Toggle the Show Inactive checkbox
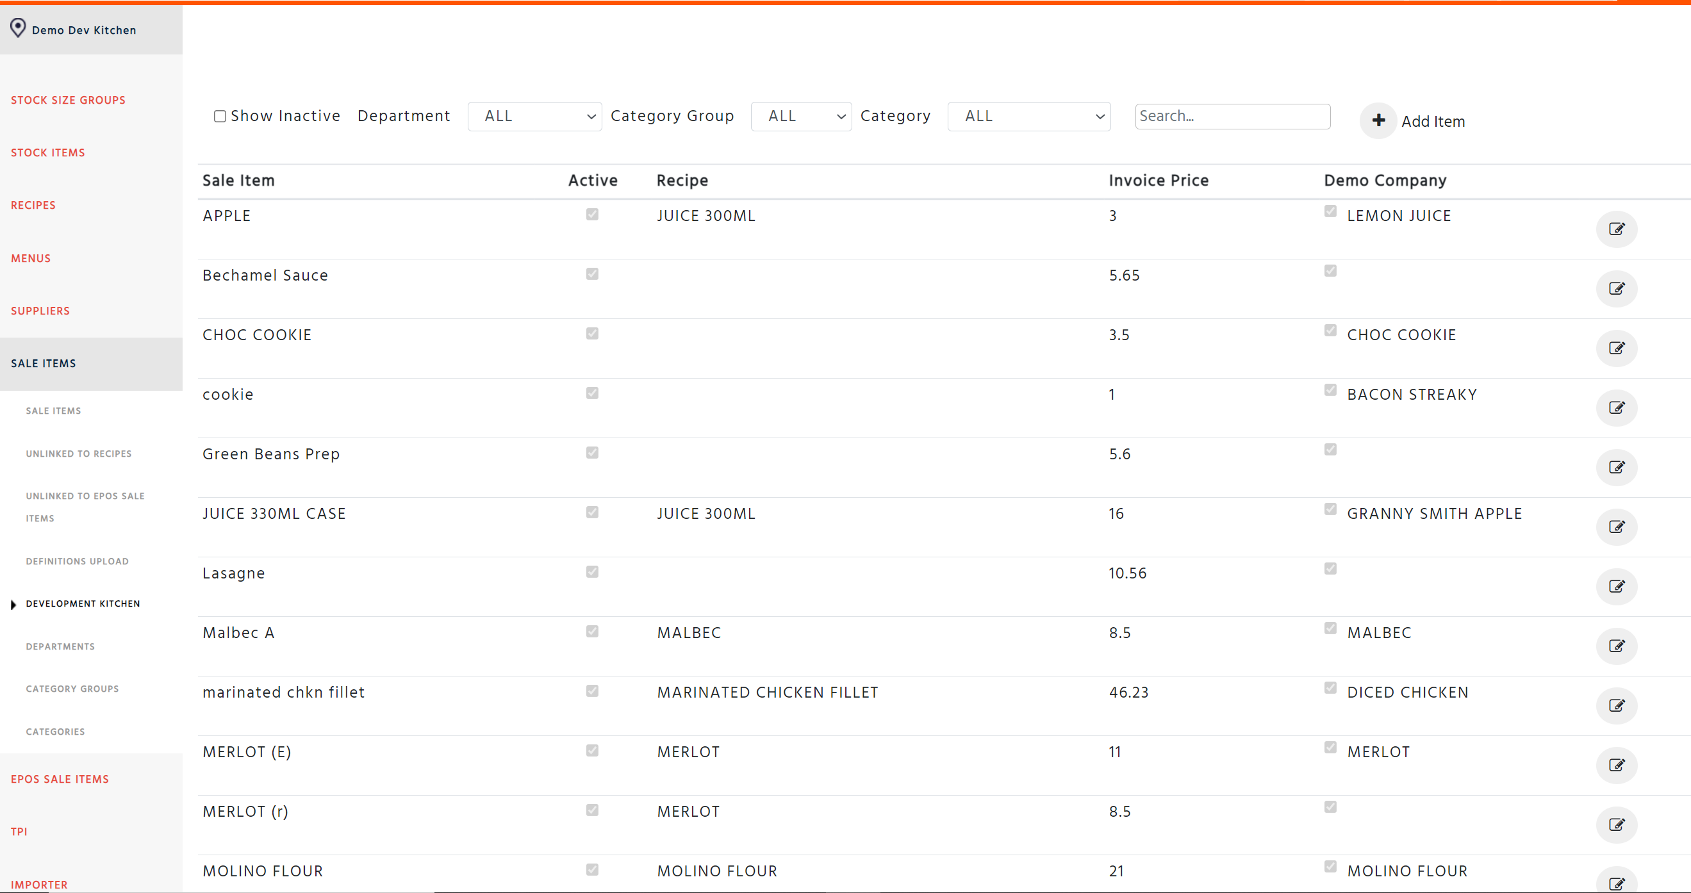1691x893 pixels. [220, 116]
